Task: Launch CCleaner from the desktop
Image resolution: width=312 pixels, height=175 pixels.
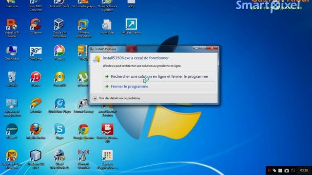Action: tap(36, 26)
